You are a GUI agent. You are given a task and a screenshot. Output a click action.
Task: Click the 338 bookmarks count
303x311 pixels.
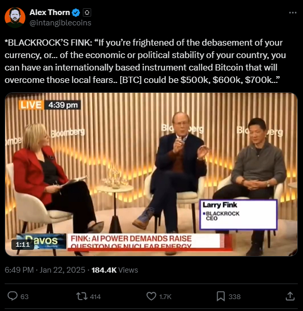coord(235,296)
